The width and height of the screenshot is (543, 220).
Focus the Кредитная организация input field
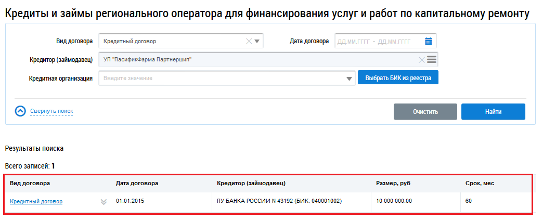[x=221, y=78]
